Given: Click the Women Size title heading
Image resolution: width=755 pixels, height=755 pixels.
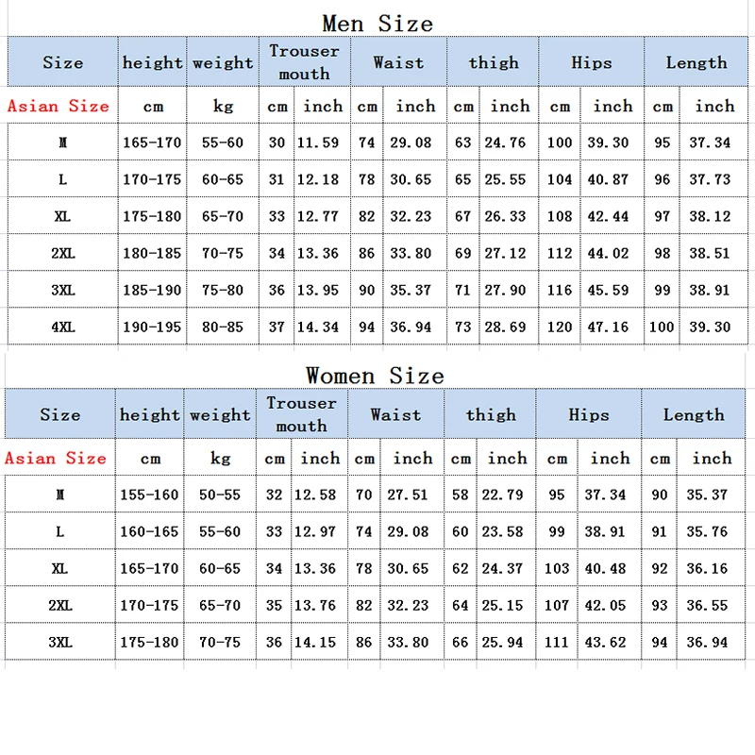Looking at the screenshot, I should (375, 376).
